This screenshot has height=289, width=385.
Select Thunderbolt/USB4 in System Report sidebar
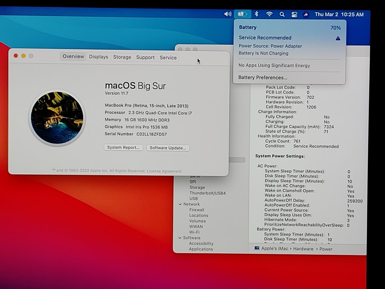208,193
